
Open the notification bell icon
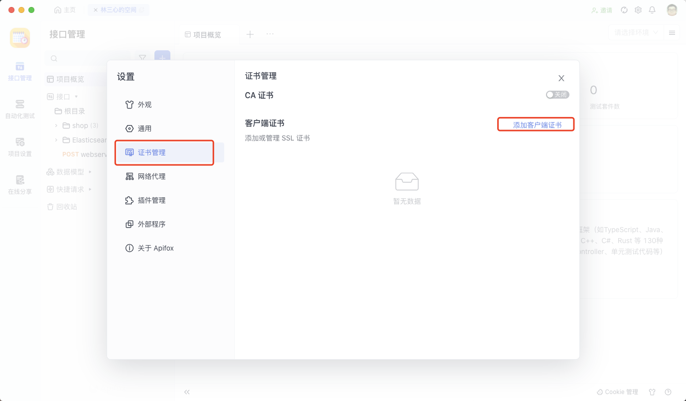pyautogui.click(x=652, y=9)
